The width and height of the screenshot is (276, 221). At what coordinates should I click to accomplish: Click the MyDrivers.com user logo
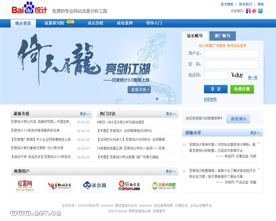129,185
